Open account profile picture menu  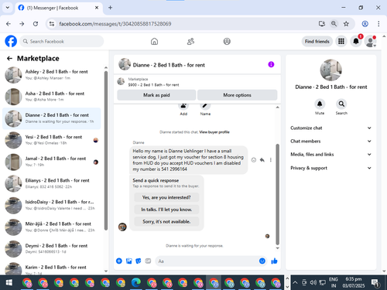click(371, 41)
